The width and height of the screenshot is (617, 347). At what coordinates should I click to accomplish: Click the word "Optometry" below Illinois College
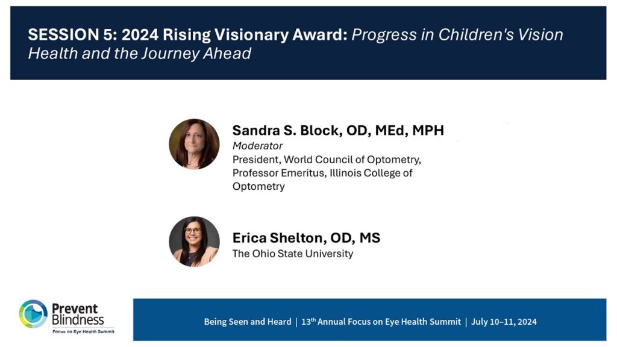(258, 186)
